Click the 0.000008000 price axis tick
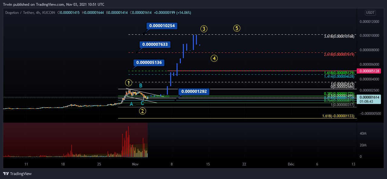Screen dimensions: 387x179 click(x=369, y=50)
